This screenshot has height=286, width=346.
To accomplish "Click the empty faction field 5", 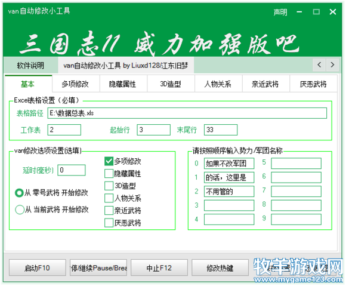I will pyautogui.click(x=296, y=164).
